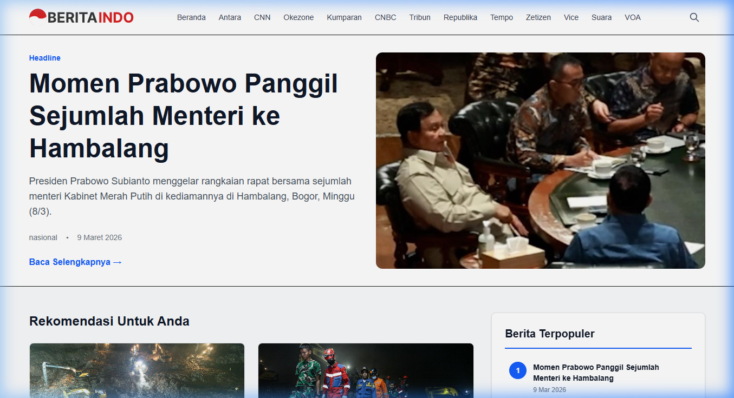Open the excavator night scene recommendation thumbnail

(137, 370)
